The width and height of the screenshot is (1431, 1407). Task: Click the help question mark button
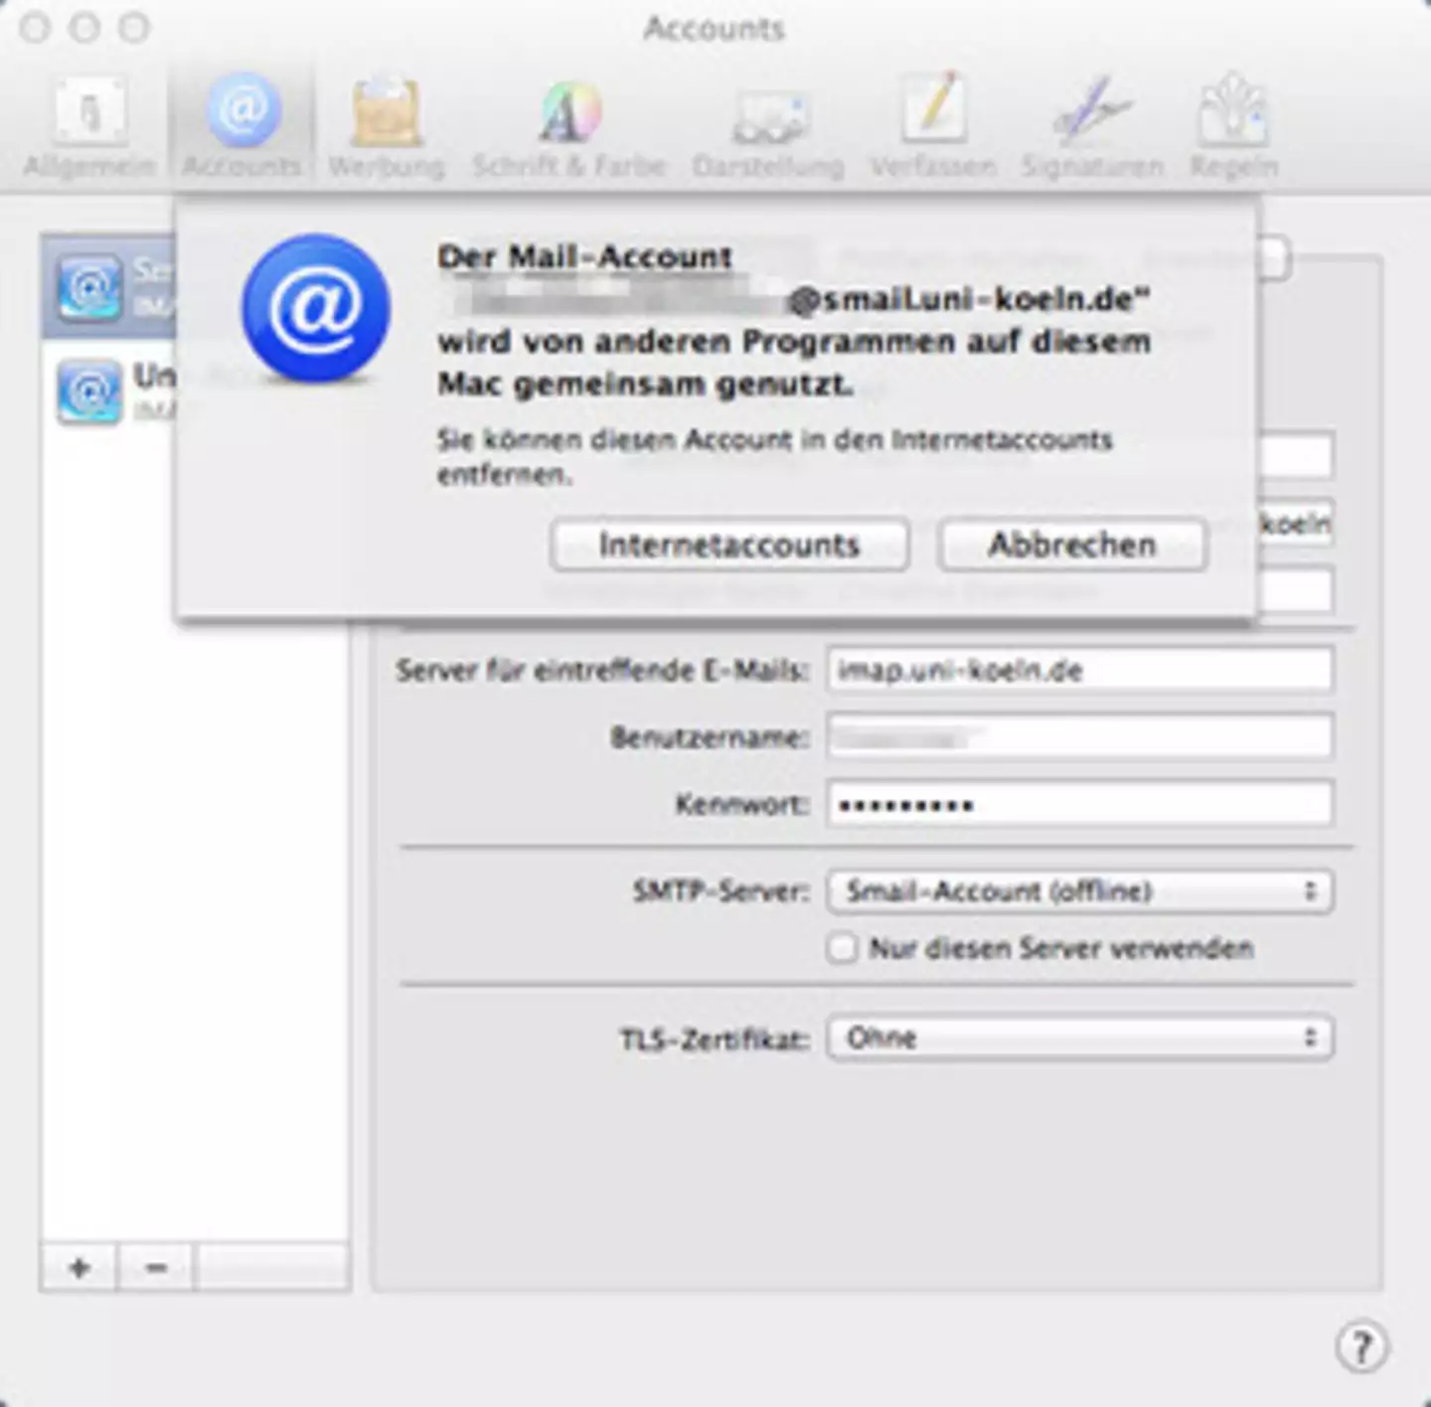coord(1361,1347)
